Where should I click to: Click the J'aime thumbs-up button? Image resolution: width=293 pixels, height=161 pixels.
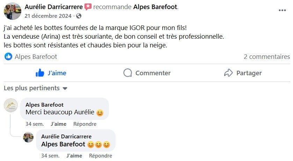[51, 73]
